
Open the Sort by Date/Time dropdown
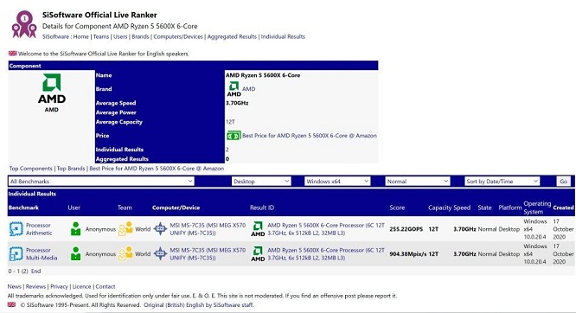click(x=502, y=181)
